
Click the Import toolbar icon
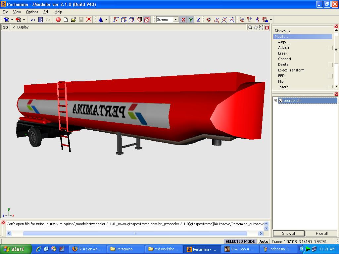[x=6, y=20]
